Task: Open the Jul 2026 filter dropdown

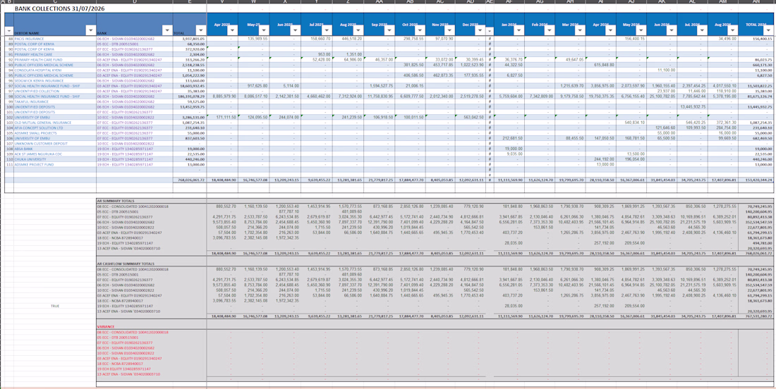Action: (701, 30)
